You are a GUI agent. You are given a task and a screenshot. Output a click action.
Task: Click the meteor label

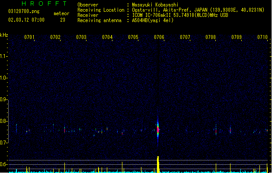61,13
